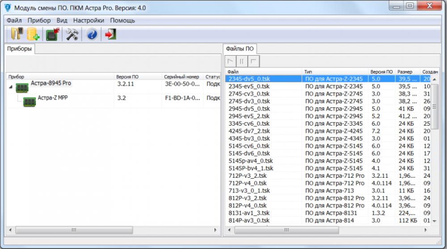
Task: Select file 5145-cv6_0.tsk
Action: tap(249, 146)
